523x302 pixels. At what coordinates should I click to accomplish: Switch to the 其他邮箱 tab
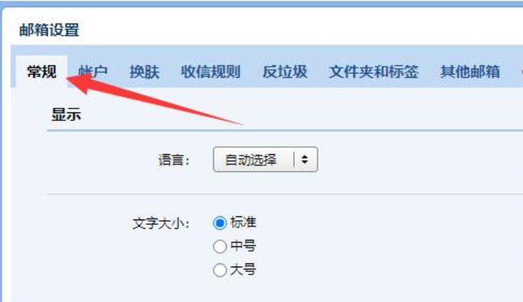pos(470,72)
